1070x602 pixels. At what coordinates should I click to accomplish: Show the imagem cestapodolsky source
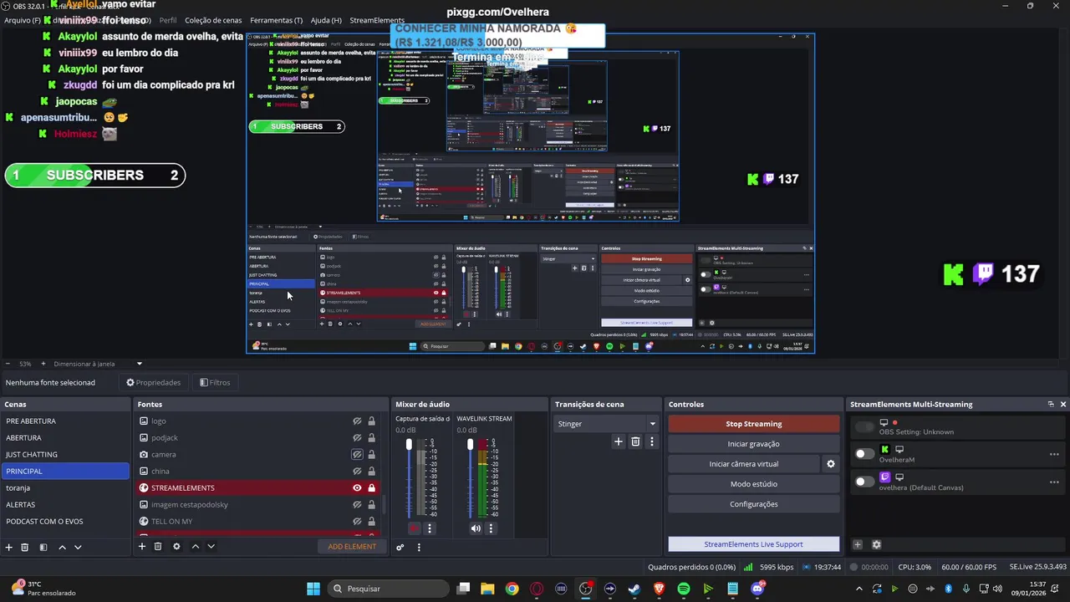click(x=357, y=505)
